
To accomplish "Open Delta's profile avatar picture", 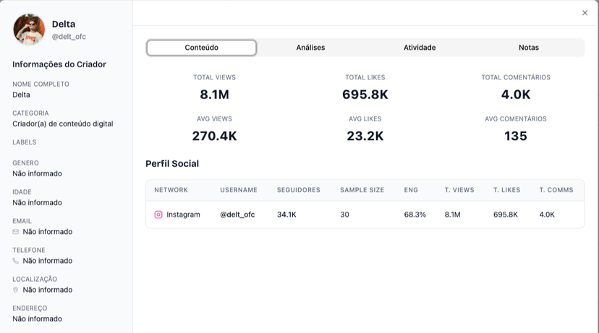I will pos(29,30).
